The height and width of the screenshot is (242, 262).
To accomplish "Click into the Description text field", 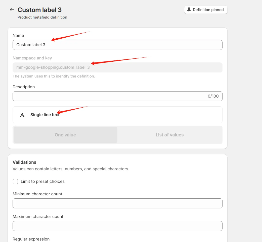I will 108,96.
